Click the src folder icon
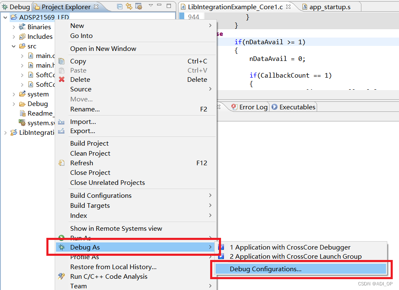 point(23,46)
